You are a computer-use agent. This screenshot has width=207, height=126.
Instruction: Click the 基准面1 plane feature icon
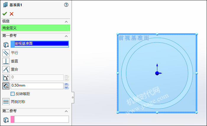coord(5,5)
